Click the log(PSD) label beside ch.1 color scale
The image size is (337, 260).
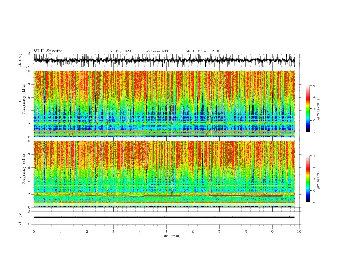[318, 111]
